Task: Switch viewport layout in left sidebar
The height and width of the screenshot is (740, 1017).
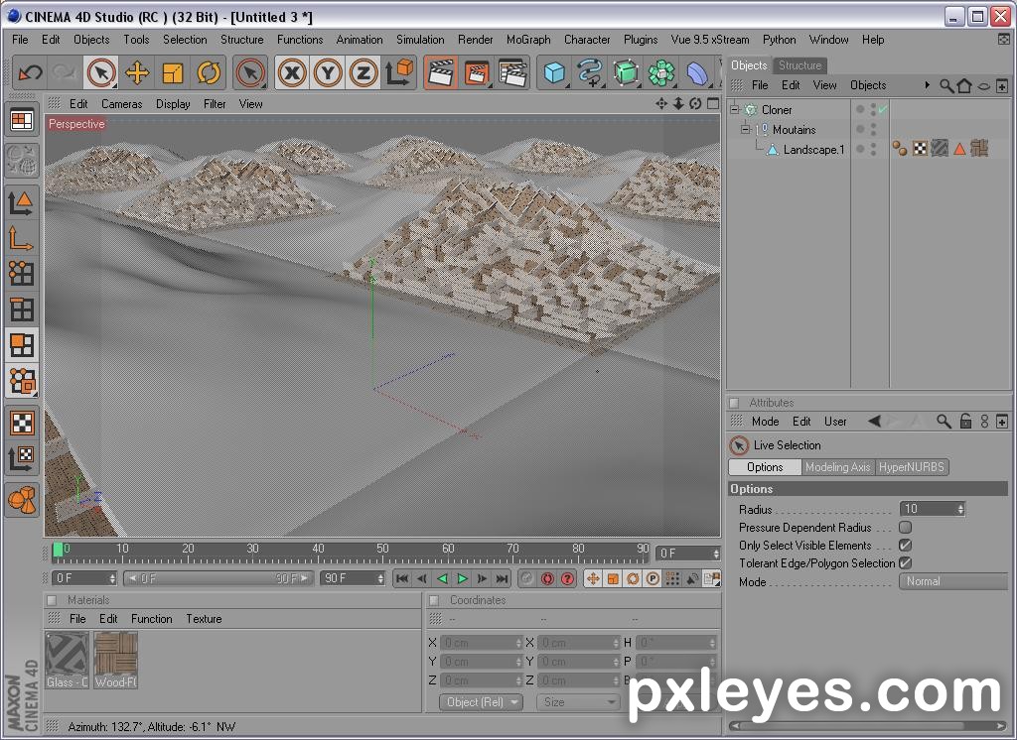Action: [x=22, y=121]
